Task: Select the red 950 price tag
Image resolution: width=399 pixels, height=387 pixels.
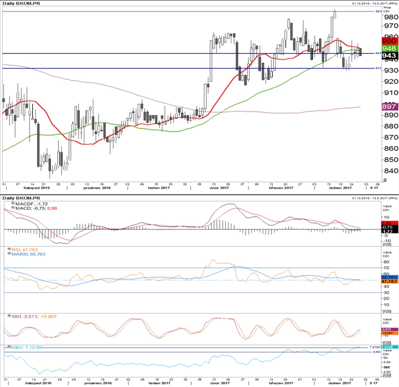Action: (x=390, y=41)
